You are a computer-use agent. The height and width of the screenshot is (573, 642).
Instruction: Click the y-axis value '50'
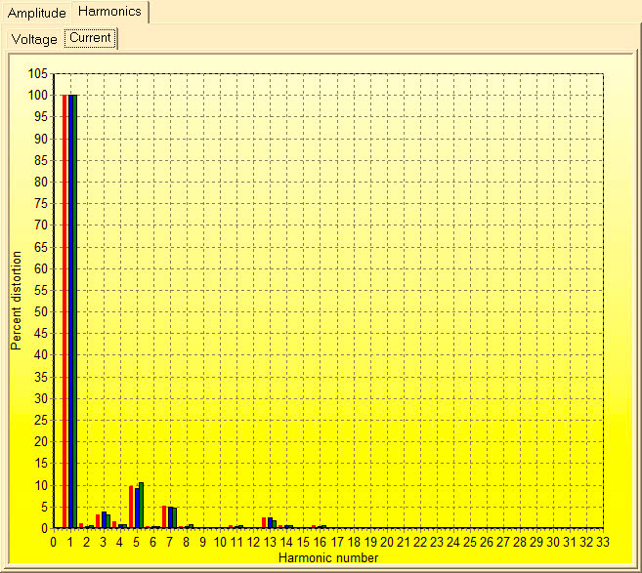point(41,312)
